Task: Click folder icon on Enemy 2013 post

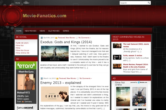Action: 57,79
